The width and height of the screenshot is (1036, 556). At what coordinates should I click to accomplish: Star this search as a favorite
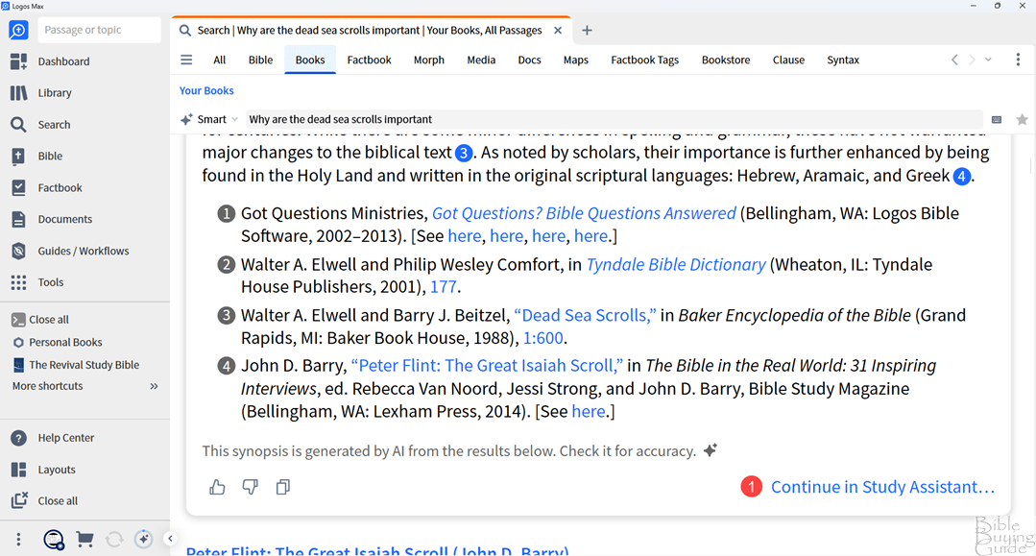[1022, 120]
